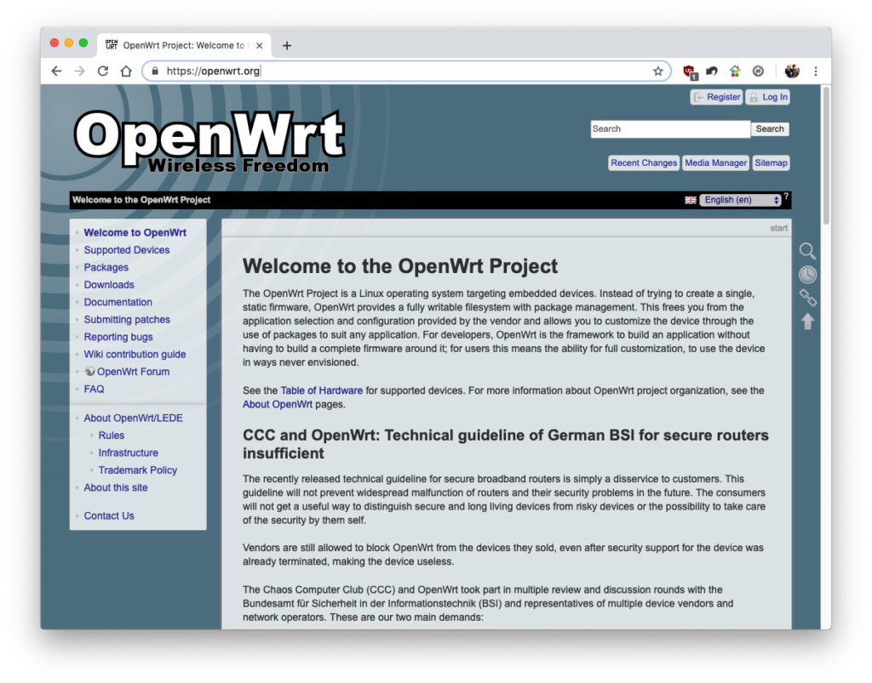The width and height of the screenshot is (872, 683).
Task: Click the magnifier page tool icon
Action: pos(807,251)
